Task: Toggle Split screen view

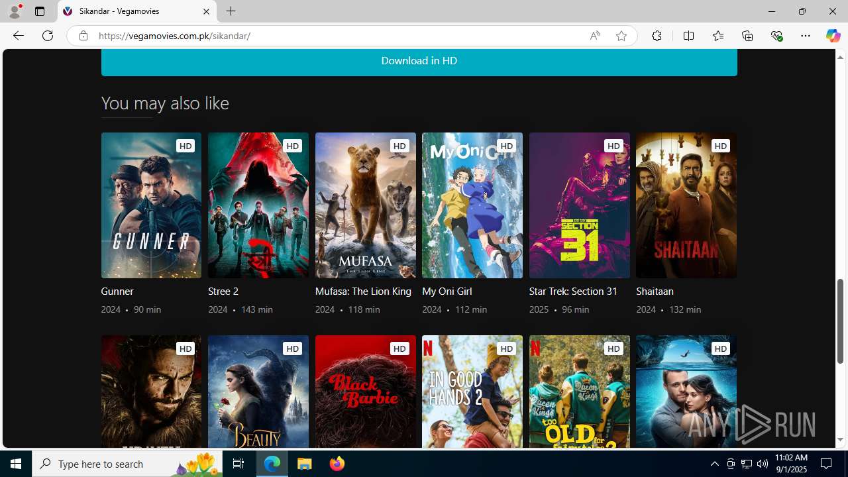Action: pos(688,36)
